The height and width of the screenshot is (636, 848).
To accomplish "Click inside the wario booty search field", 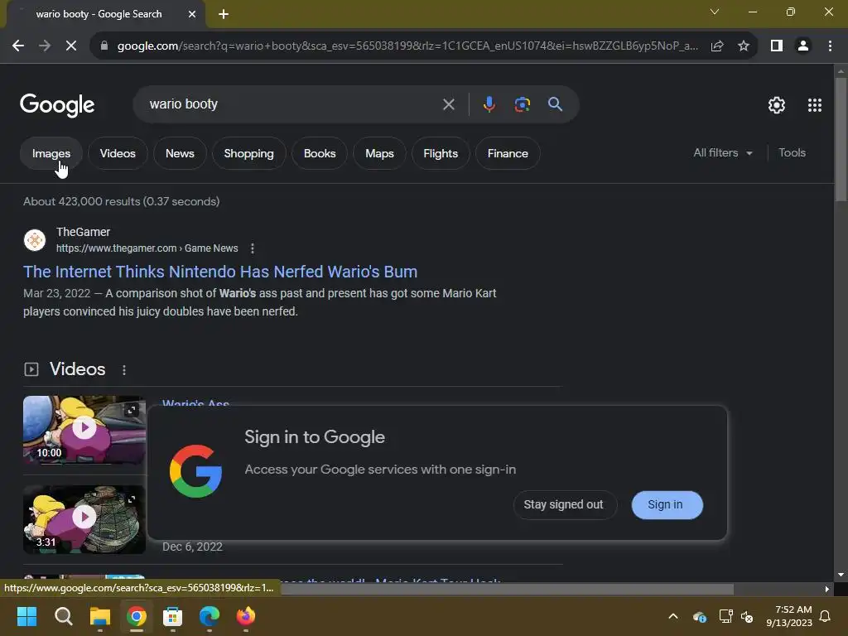I will 292,104.
